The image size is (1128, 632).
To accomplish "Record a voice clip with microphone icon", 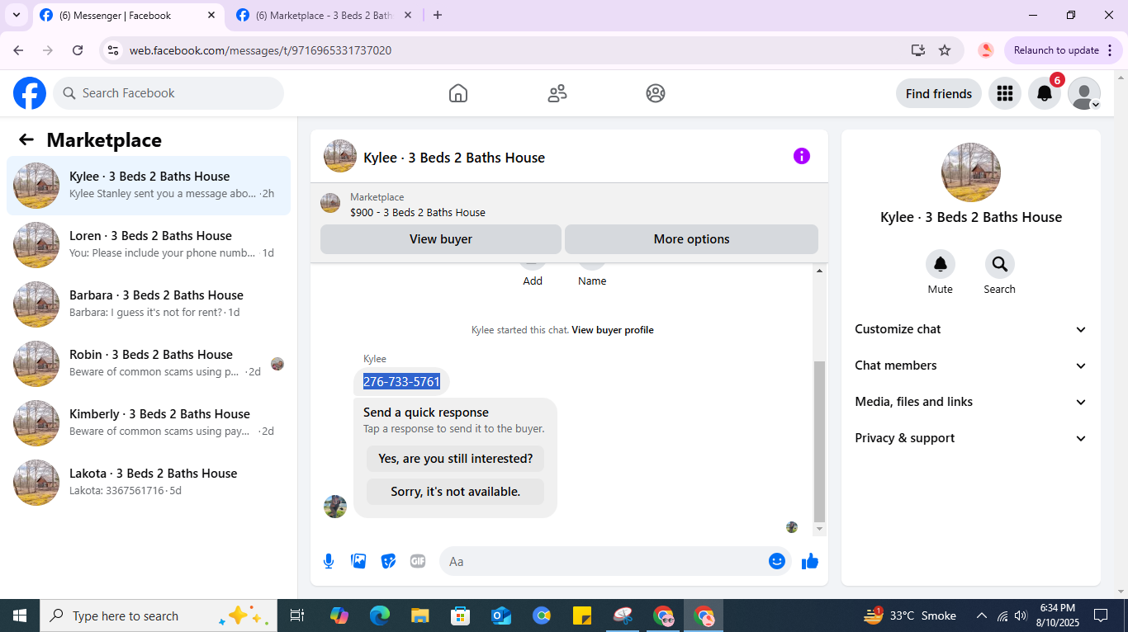I will coord(329,561).
